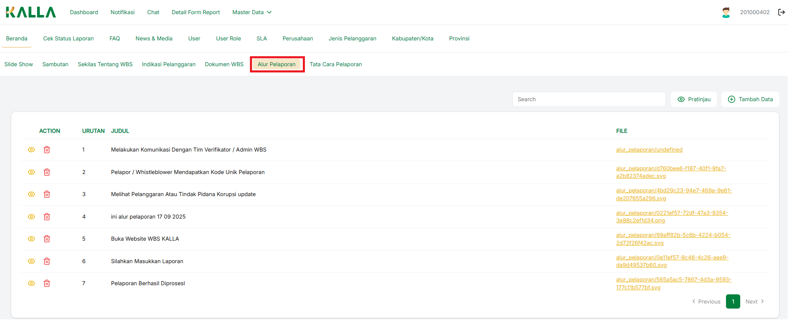Click eye icon for row 4 entry
Viewport: 791px width, 321px height.
[x=31, y=217]
